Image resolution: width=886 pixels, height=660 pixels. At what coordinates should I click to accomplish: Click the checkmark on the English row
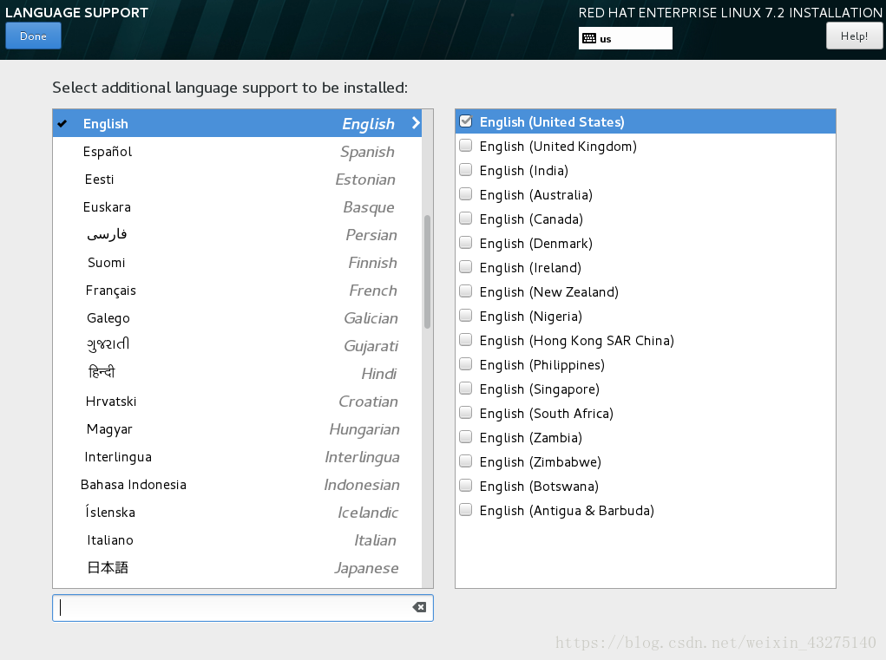[62, 124]
